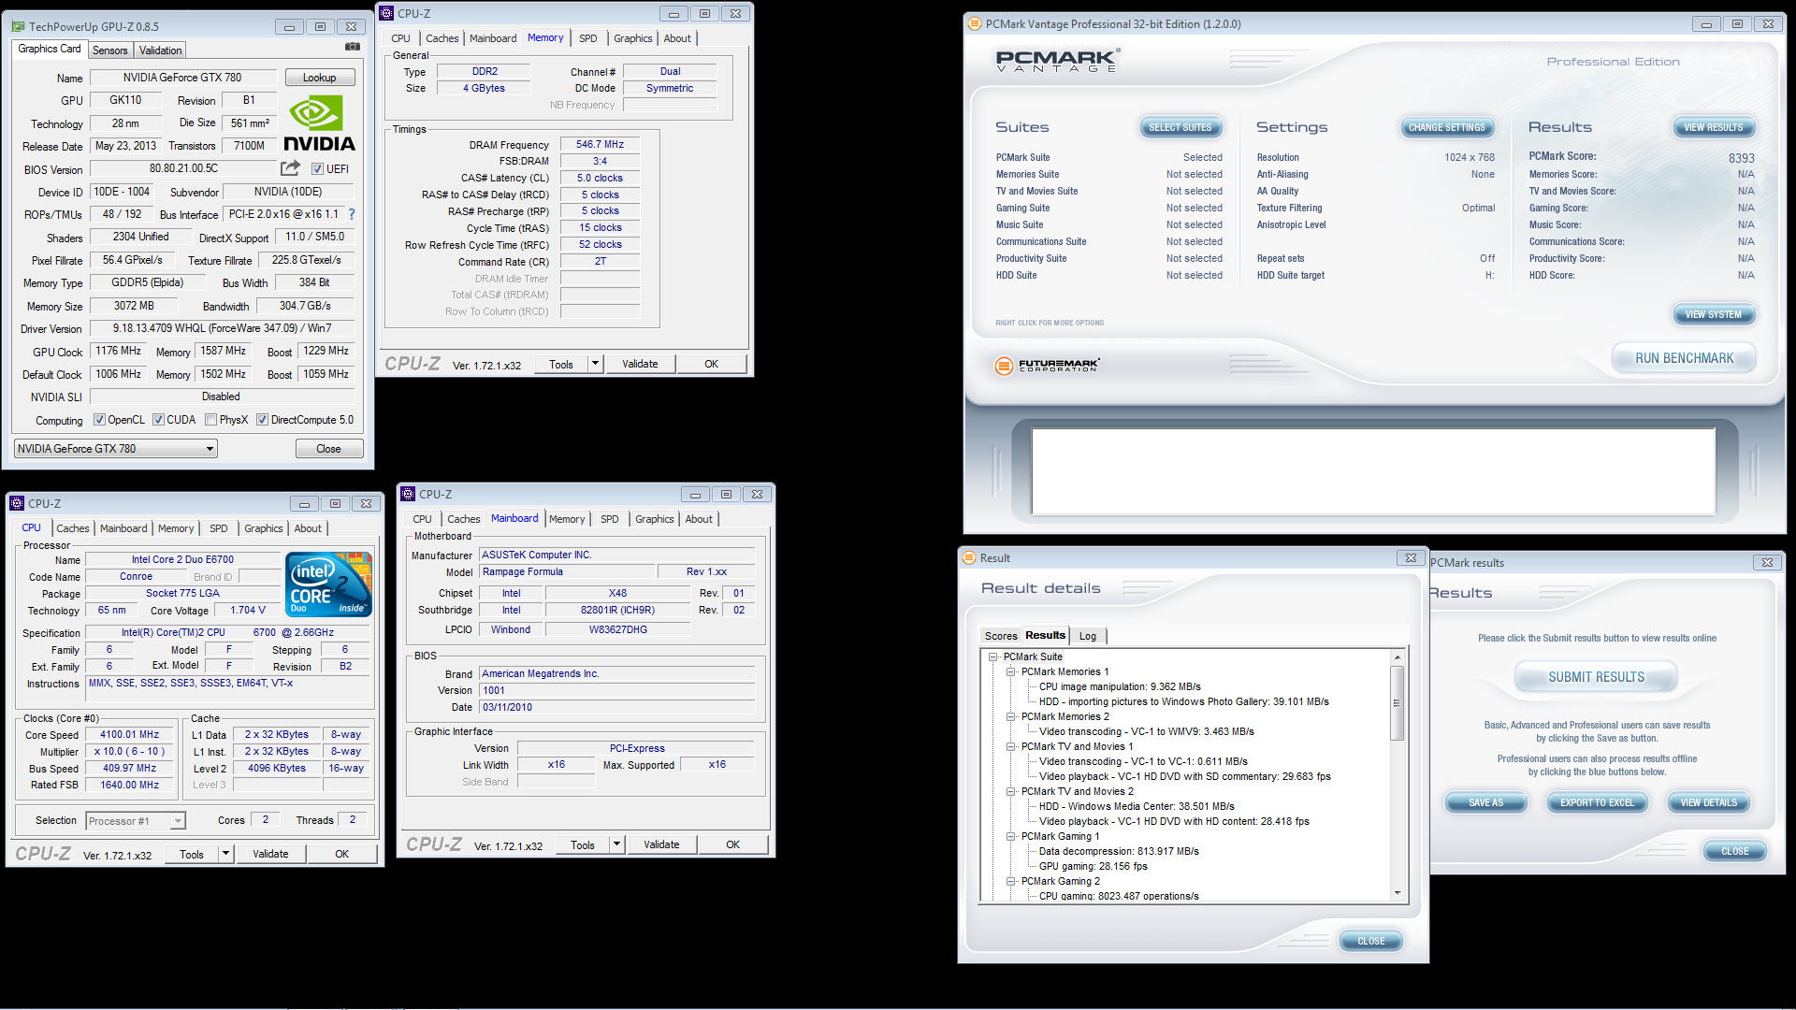Select 'Data decompression: 813.917 MB/s' row
This screenshot has width=1796, height=1010.
(1118, 851)
